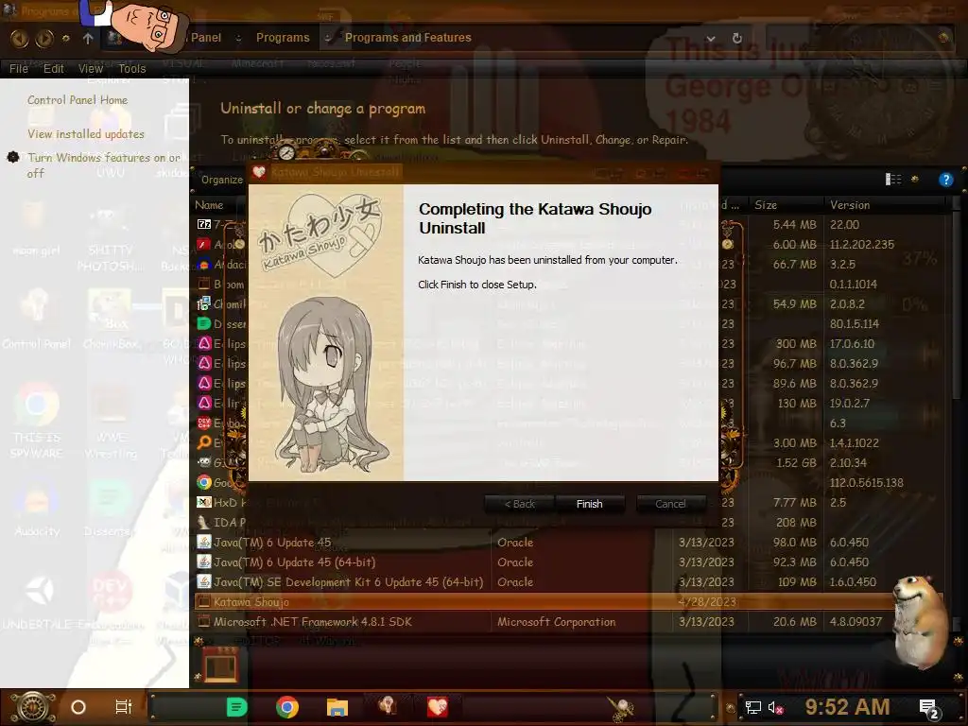Click Cancel in the Katawa Shoujo Uninstall dialog
Screen dimensions: 968x726
670,504
